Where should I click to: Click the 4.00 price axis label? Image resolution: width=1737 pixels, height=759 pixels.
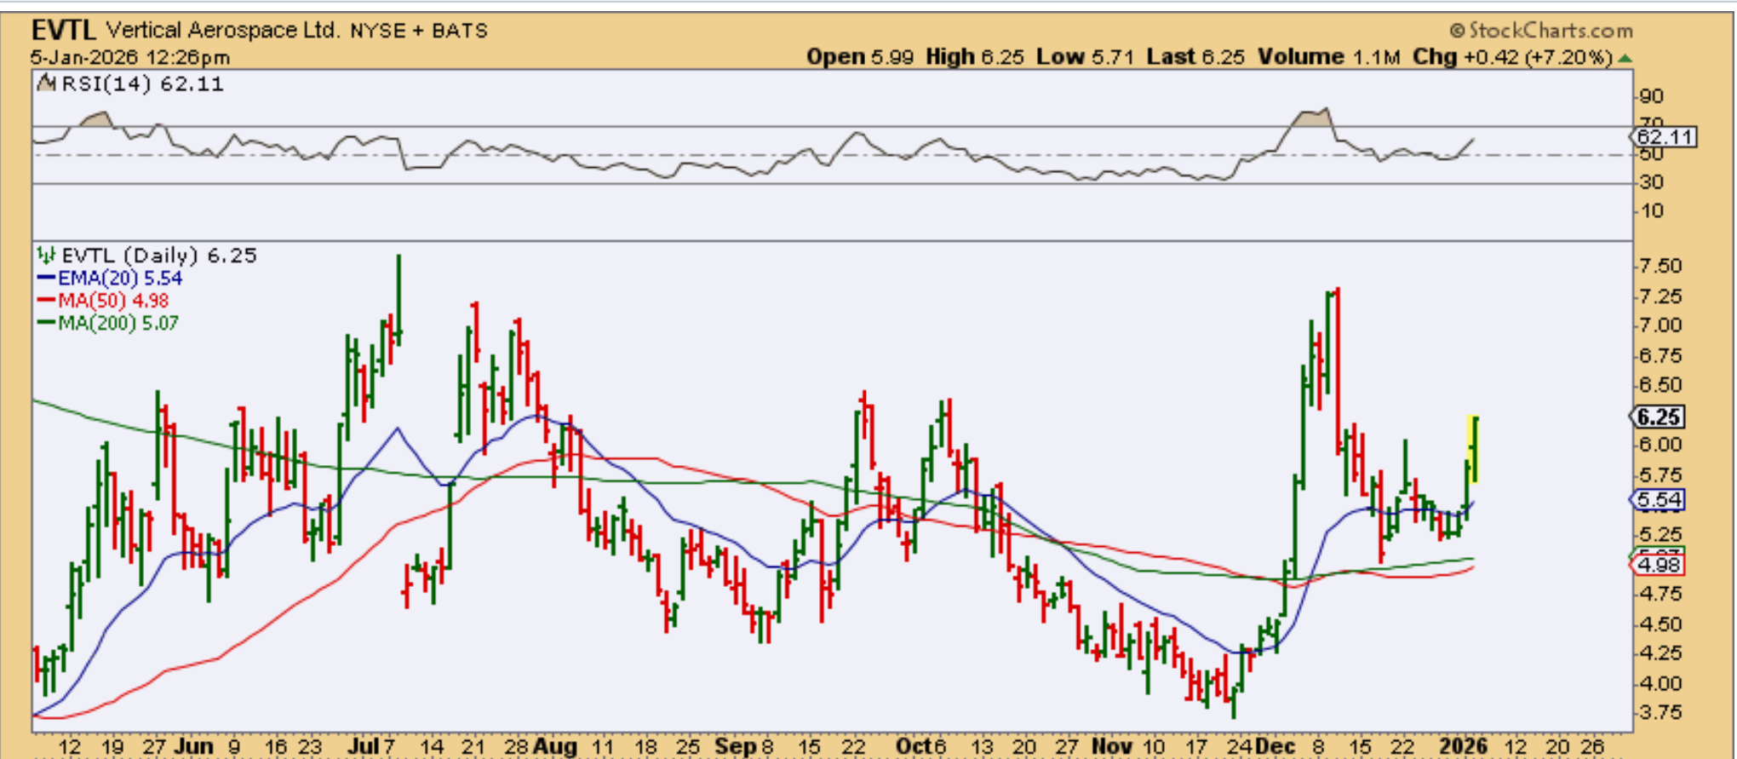(x=1660, y=683)
